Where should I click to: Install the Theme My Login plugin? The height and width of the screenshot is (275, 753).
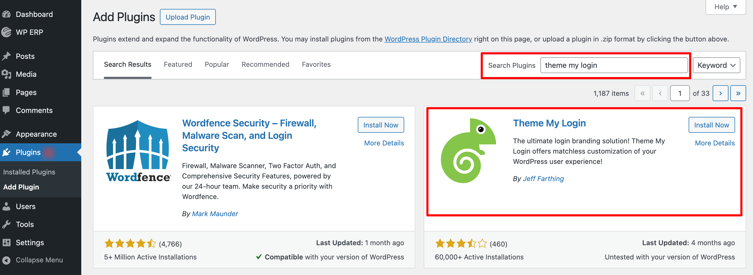click(x=711, y=125)
